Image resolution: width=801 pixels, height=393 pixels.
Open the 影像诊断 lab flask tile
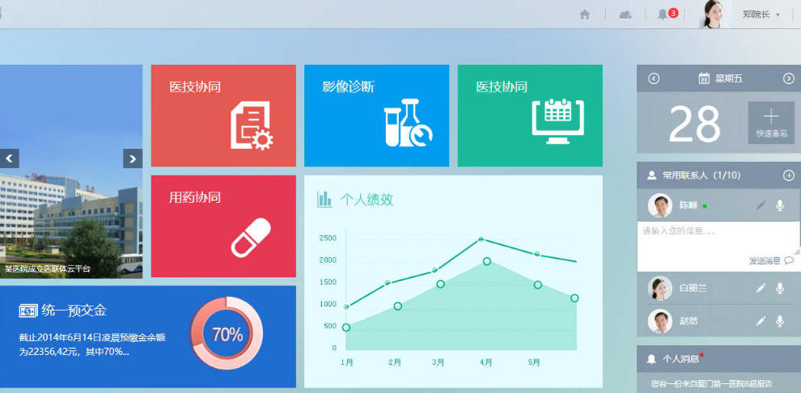click(x=376, y=116)
